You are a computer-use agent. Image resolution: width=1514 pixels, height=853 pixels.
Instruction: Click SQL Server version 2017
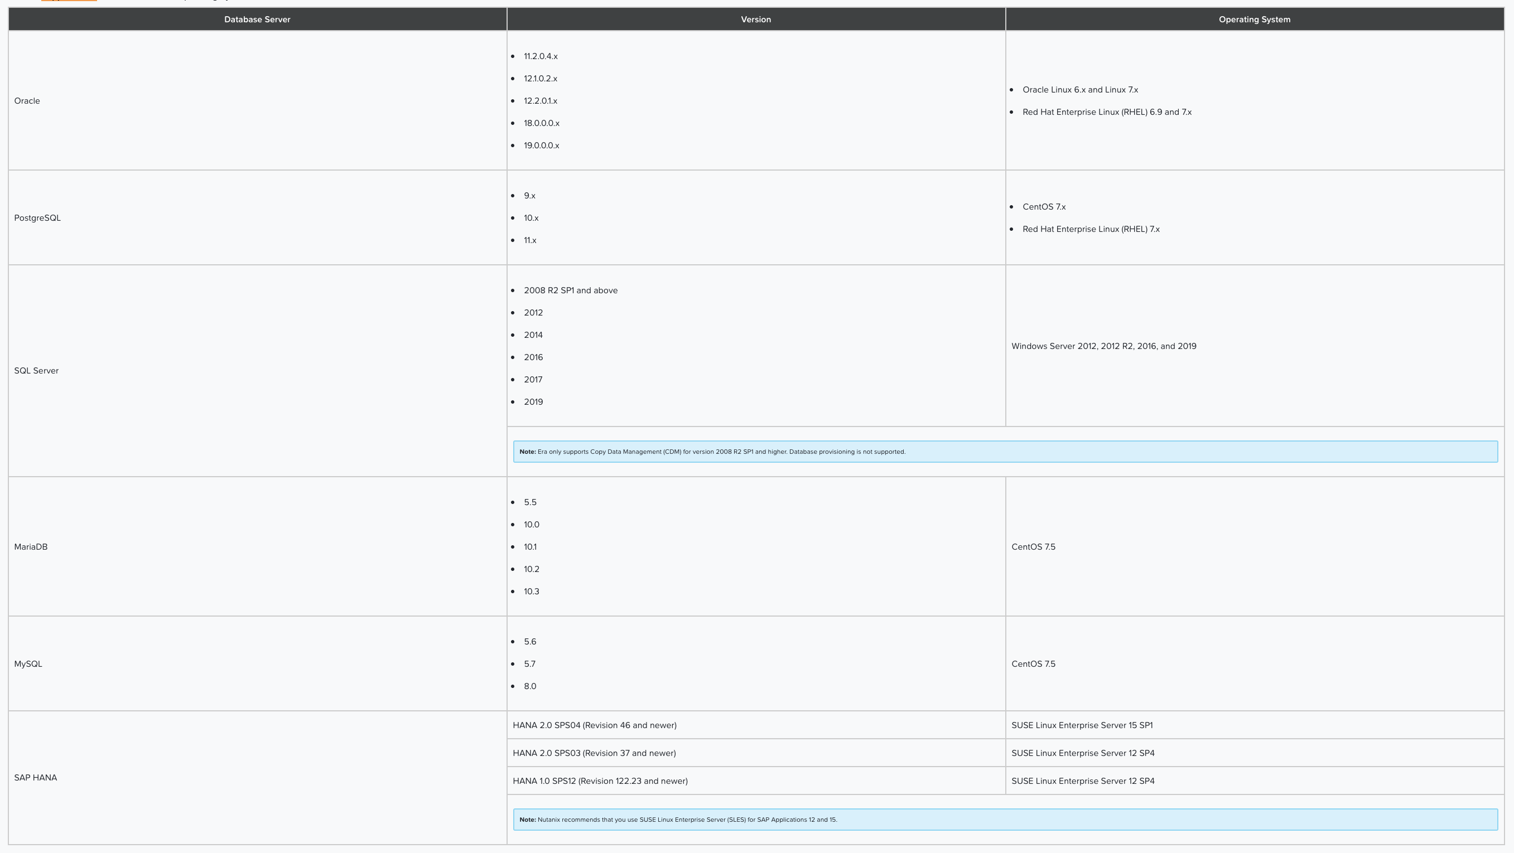coord(533,380)
